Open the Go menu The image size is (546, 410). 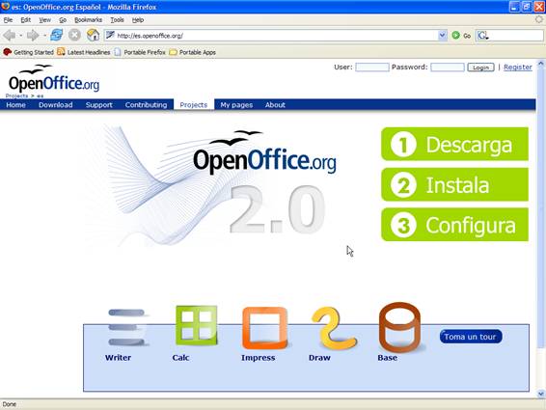(x=63, y=20)
